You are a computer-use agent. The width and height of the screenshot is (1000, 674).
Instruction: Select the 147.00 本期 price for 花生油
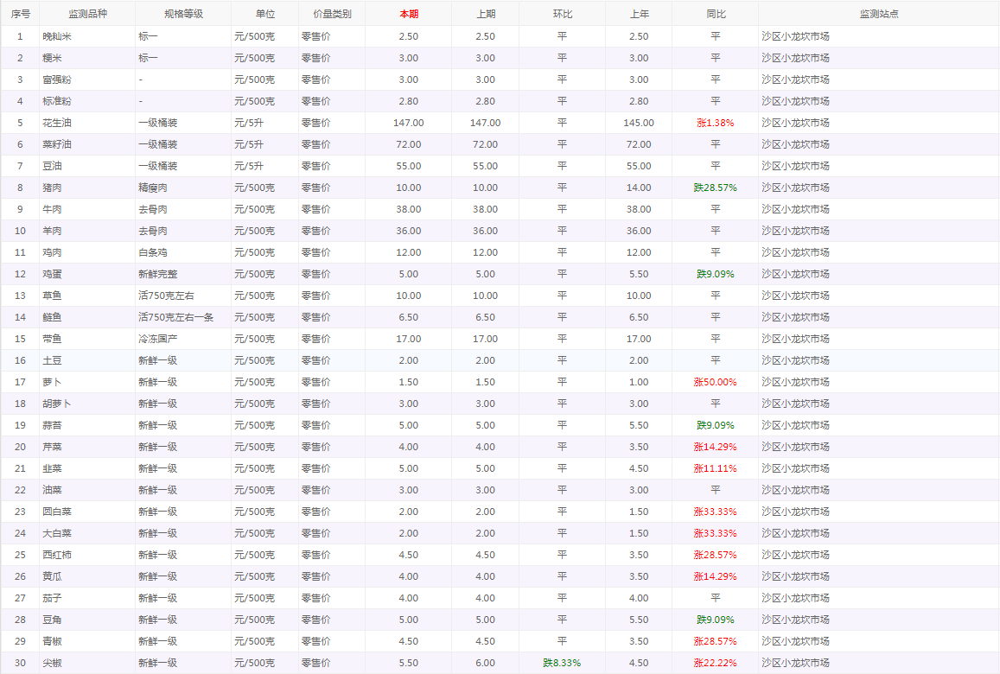[x=408, y=123]
